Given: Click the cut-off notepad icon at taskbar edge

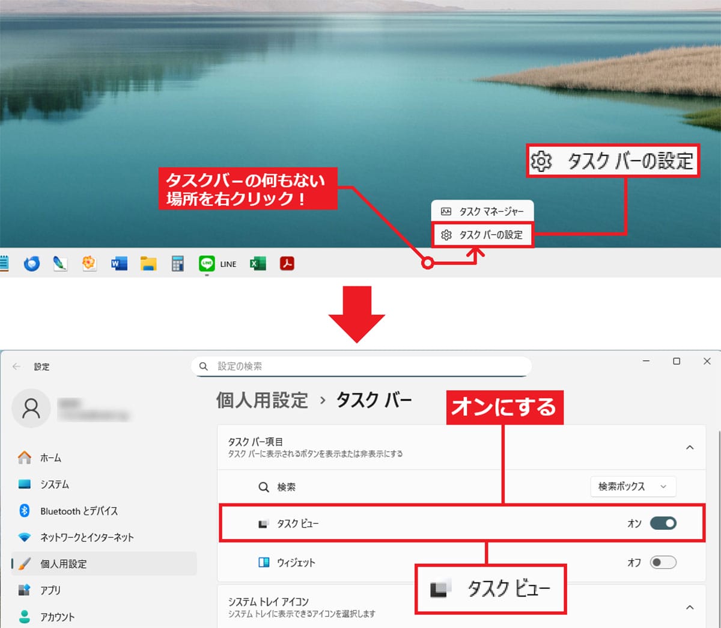Looking at the screenshot, I should tap(4, 263).
